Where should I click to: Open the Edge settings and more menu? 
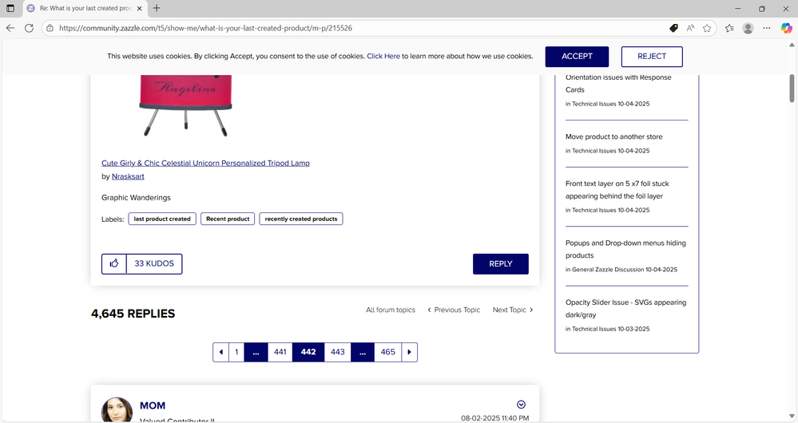768,27
